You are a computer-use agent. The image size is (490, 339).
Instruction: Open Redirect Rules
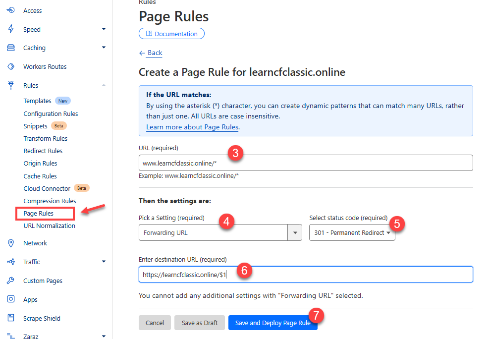click(x=43, y=151)
